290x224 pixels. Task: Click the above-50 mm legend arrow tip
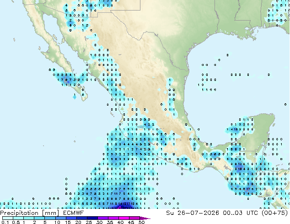pos(145,218)
